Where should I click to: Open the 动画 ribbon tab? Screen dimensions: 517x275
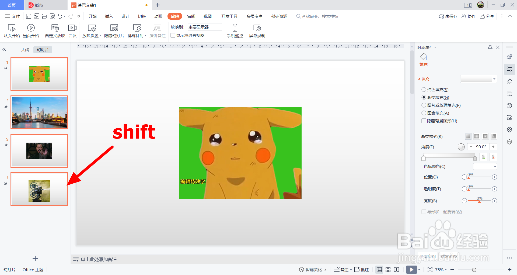(x=158, y=16)
